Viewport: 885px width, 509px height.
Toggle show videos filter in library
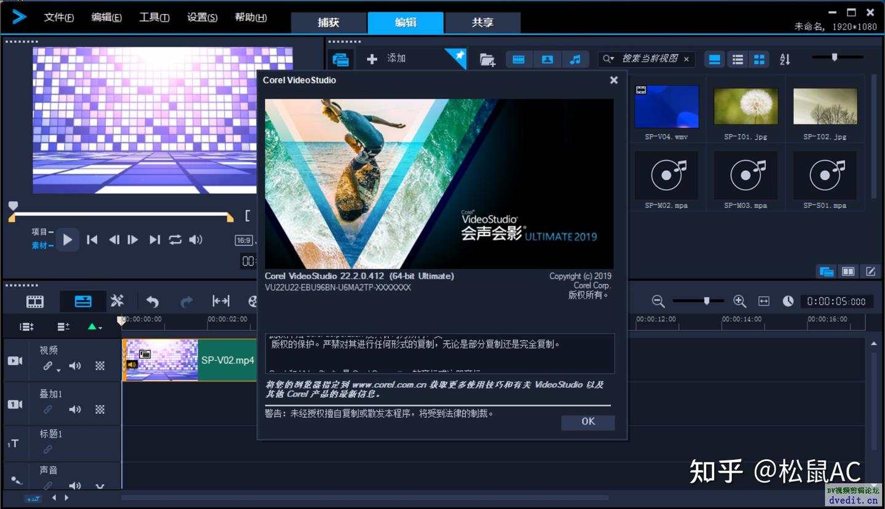point(519,59)
